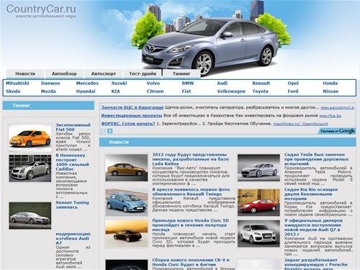Read the Jaguar Porsche Boxster rival article
This screenshot has height=270, width=360.
[x=316, y=264]
